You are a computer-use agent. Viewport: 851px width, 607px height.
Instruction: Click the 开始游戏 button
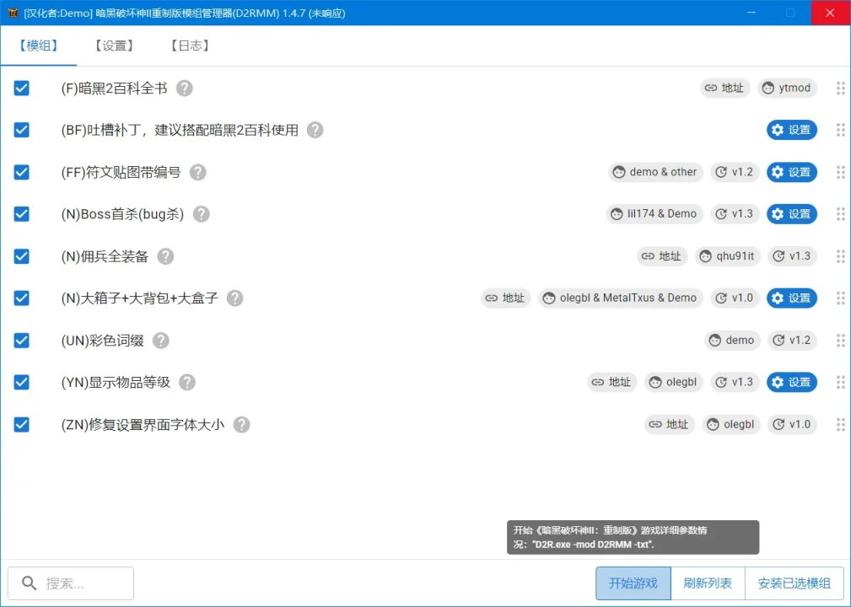point(632,583)
